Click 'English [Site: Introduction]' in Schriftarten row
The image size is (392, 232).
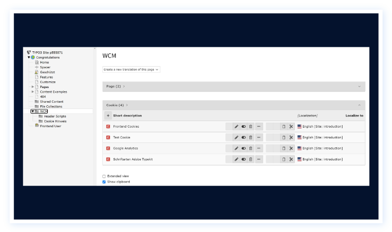[322, 159]
